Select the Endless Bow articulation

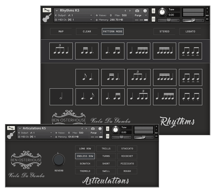[85, 156]
